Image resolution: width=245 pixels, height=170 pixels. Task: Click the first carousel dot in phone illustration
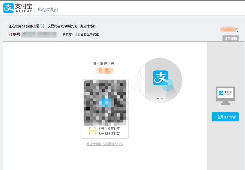(x=158, y=99)
